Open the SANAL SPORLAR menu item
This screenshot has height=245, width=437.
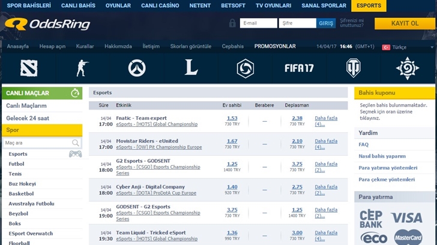point(324,5)
